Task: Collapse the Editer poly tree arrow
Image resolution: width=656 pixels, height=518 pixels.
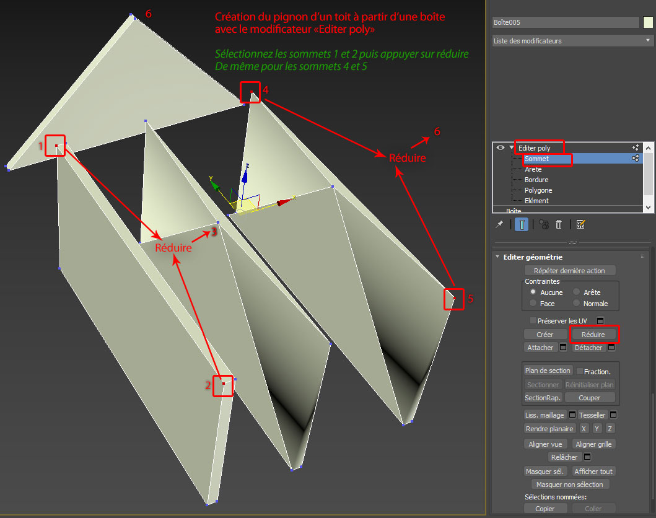Action: coord(511,148)
